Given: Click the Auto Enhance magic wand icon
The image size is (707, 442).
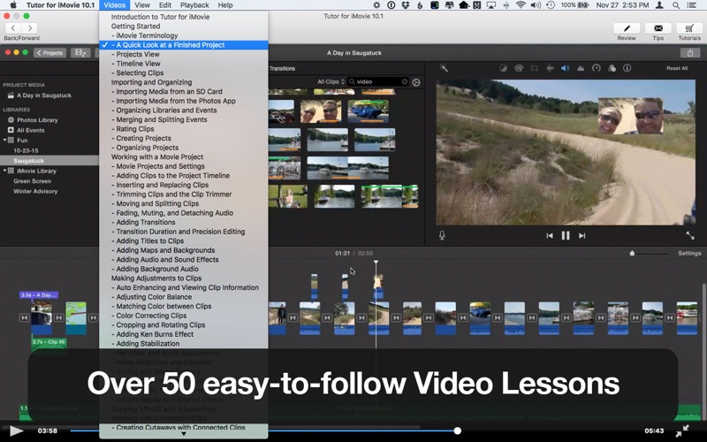Looking at the screenshot, I should coord(445,68).
